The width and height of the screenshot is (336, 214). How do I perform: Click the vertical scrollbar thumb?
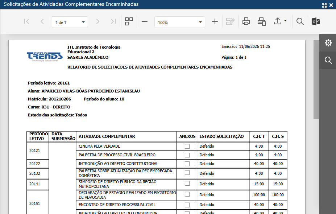[x=316, y=79]
